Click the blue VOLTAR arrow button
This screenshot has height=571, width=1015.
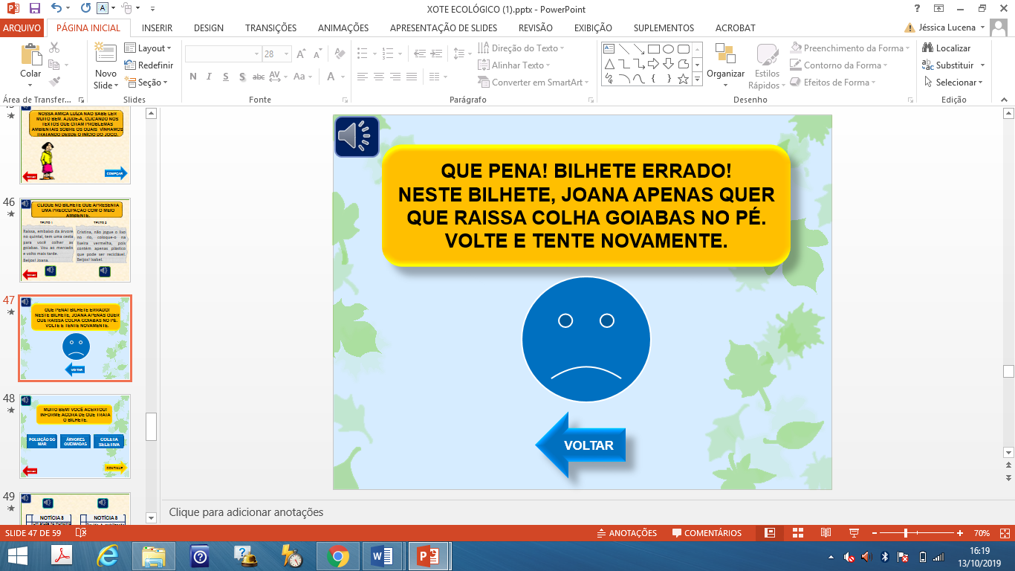click(580, 445)
